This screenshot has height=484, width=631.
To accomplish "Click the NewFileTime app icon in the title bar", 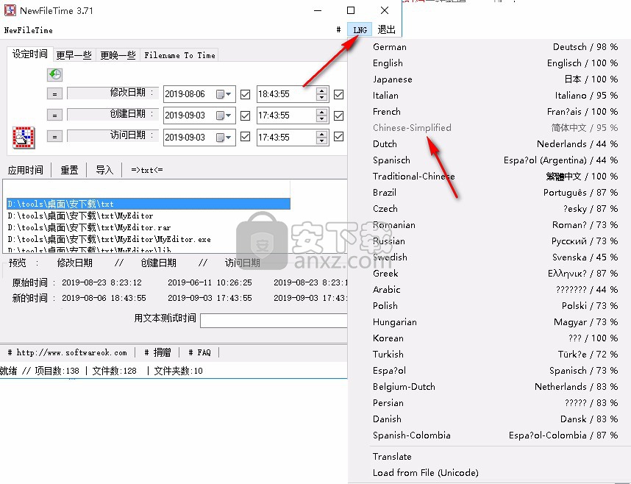I will (x=10, y=10).
